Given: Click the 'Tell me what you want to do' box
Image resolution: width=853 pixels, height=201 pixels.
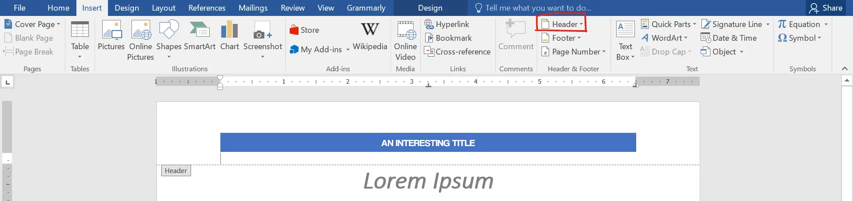Looking at the screenshot, I should tap(538, 8).
